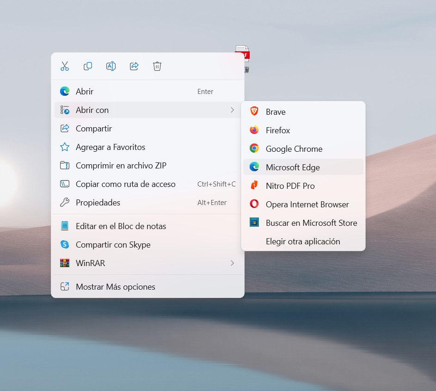Screen dimensions: 436x391
Task: Click the Nitro PDF Pro label
Action: pos(290,186)
